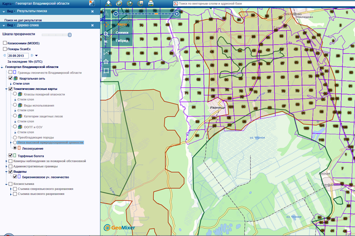Click the download map icon in top toolbar
The width and height of the screenshot is (355, 236).
tap(109, 3)
